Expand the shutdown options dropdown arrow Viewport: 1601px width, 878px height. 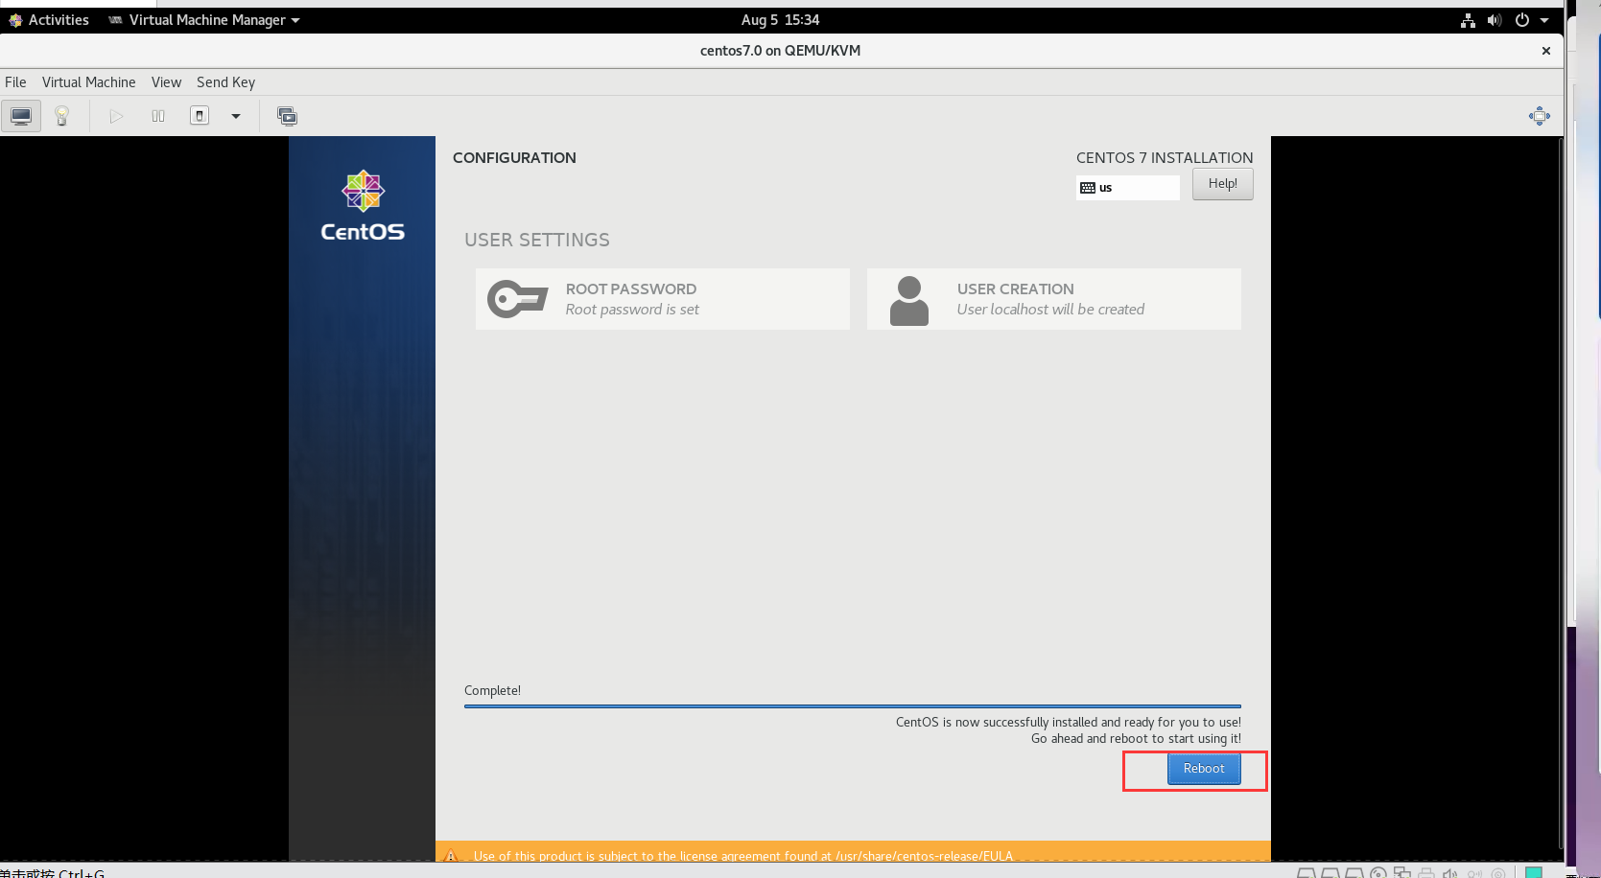(x=236, y=116)
